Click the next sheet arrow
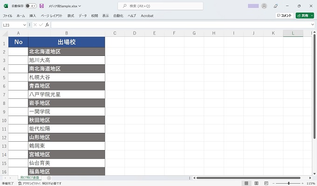 [x=10, y=178]
